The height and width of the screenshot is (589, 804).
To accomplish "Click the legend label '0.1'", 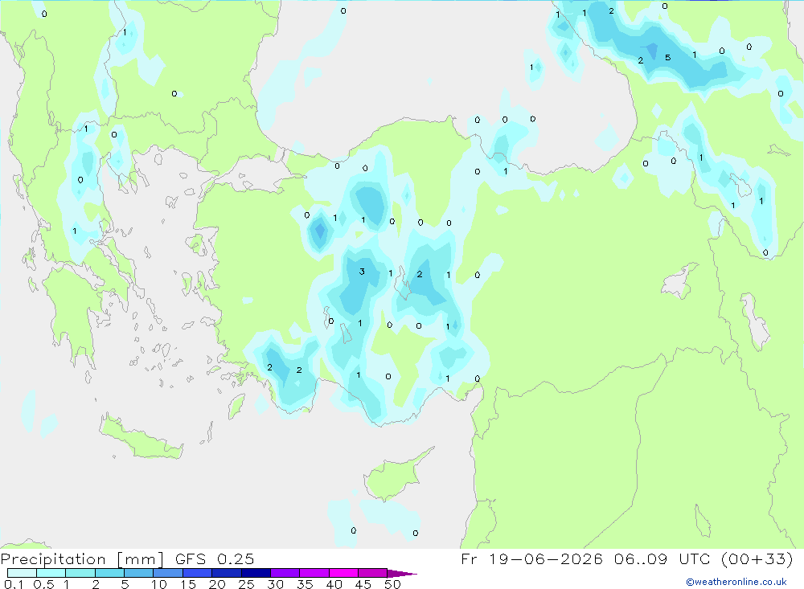I will click(x=14, y=584).
